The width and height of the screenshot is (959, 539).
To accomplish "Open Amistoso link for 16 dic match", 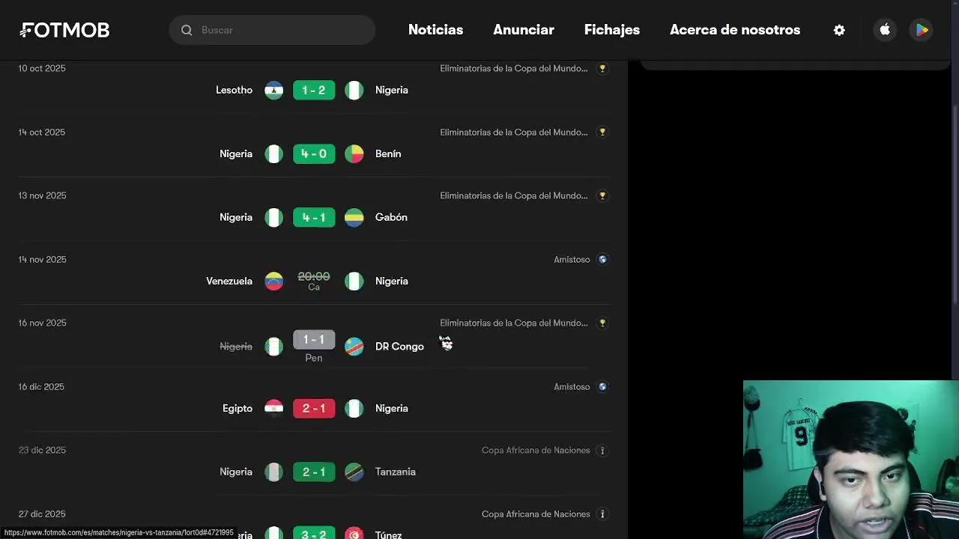I will 572,386.
